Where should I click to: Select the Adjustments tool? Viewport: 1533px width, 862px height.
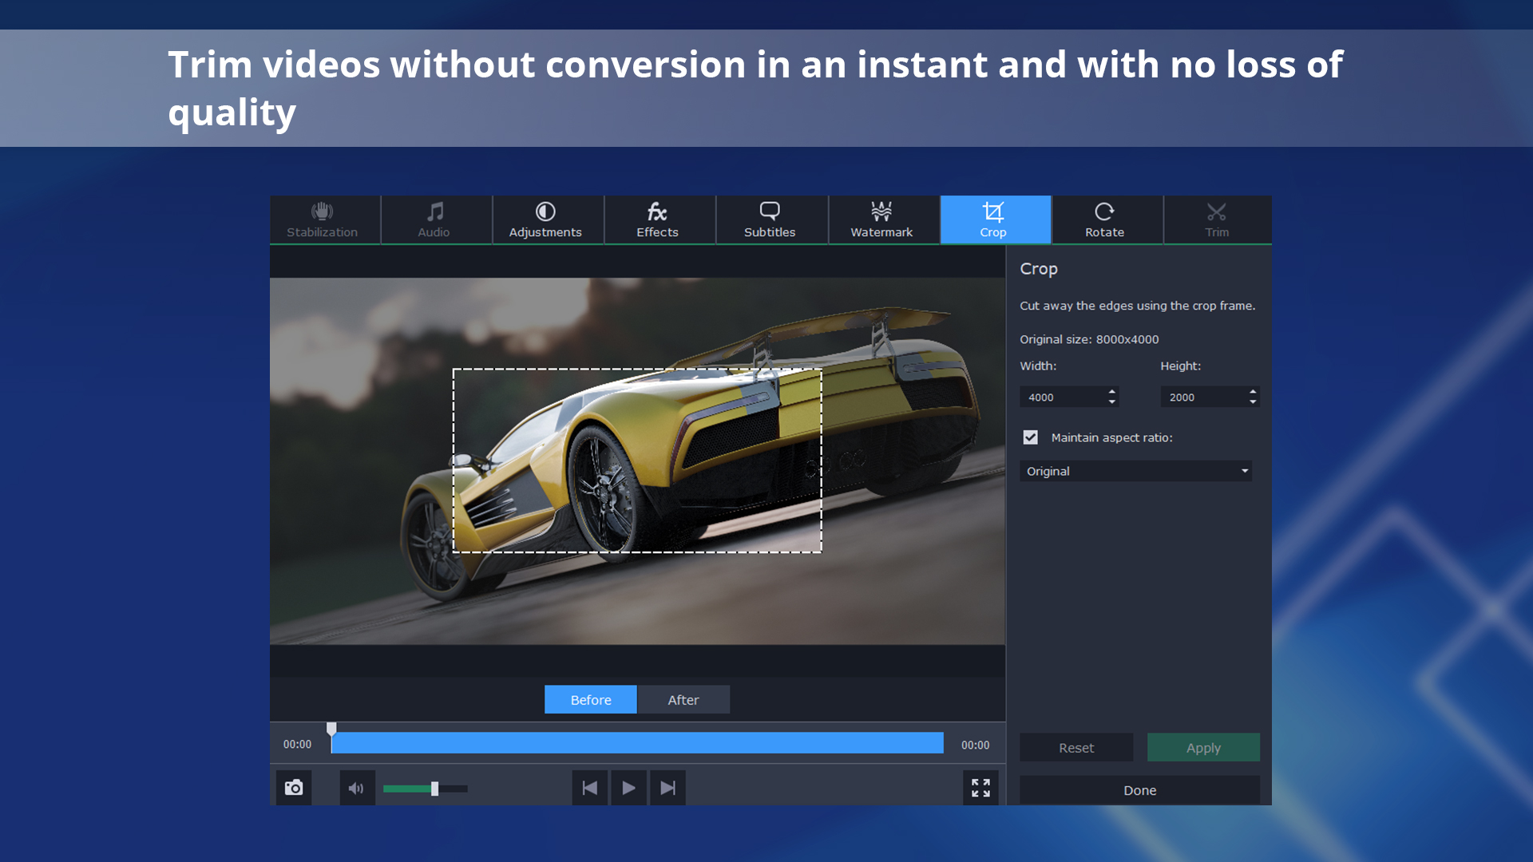click(x=546, y=219)
